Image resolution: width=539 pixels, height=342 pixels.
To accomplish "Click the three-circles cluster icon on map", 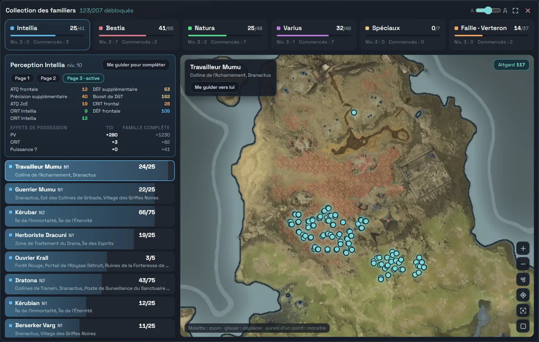I will click(x=523, y=279).
